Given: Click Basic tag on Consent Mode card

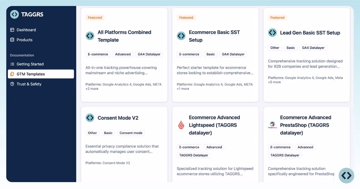Looking at the screenshot, I should 108,133.
